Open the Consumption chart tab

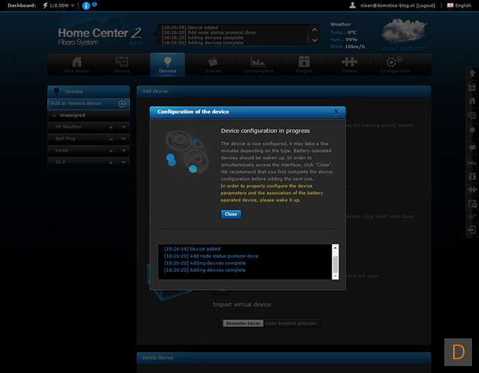258,64
